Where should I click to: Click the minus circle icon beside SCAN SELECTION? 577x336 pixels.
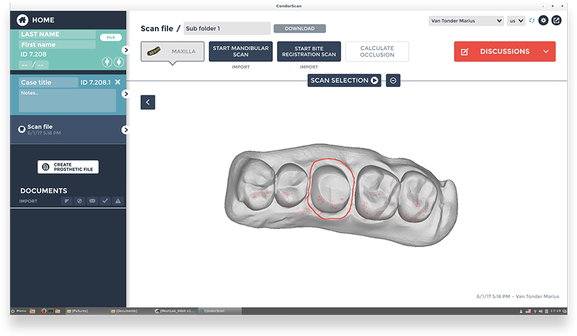pyautogui.click(x=393, y=80)
